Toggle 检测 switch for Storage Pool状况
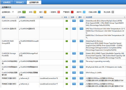The image size is (126, 90). coord(74,53)
